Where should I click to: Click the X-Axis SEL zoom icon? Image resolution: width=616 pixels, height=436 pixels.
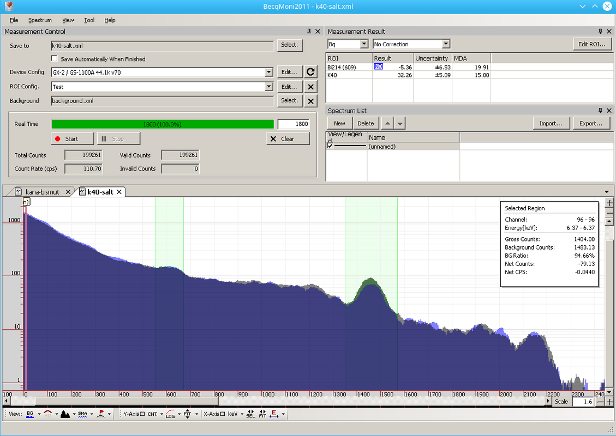point(250,414)
